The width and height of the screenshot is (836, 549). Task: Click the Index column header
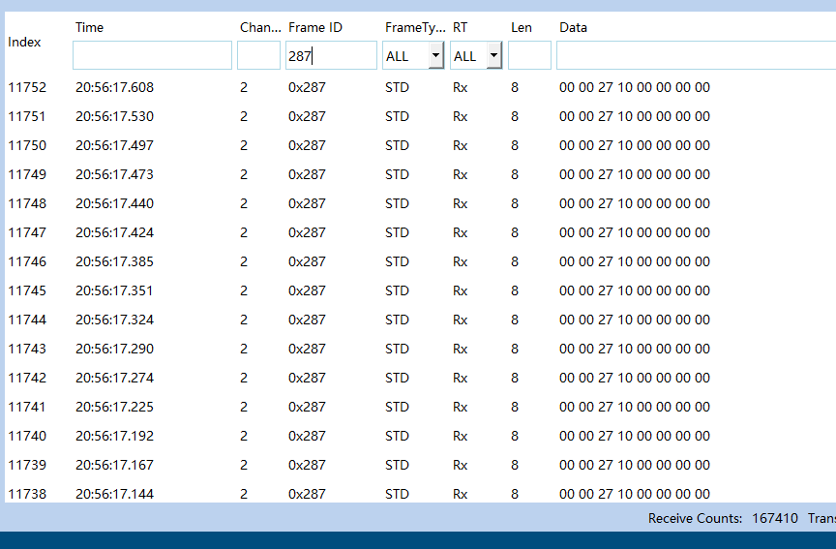pos(24,42)
